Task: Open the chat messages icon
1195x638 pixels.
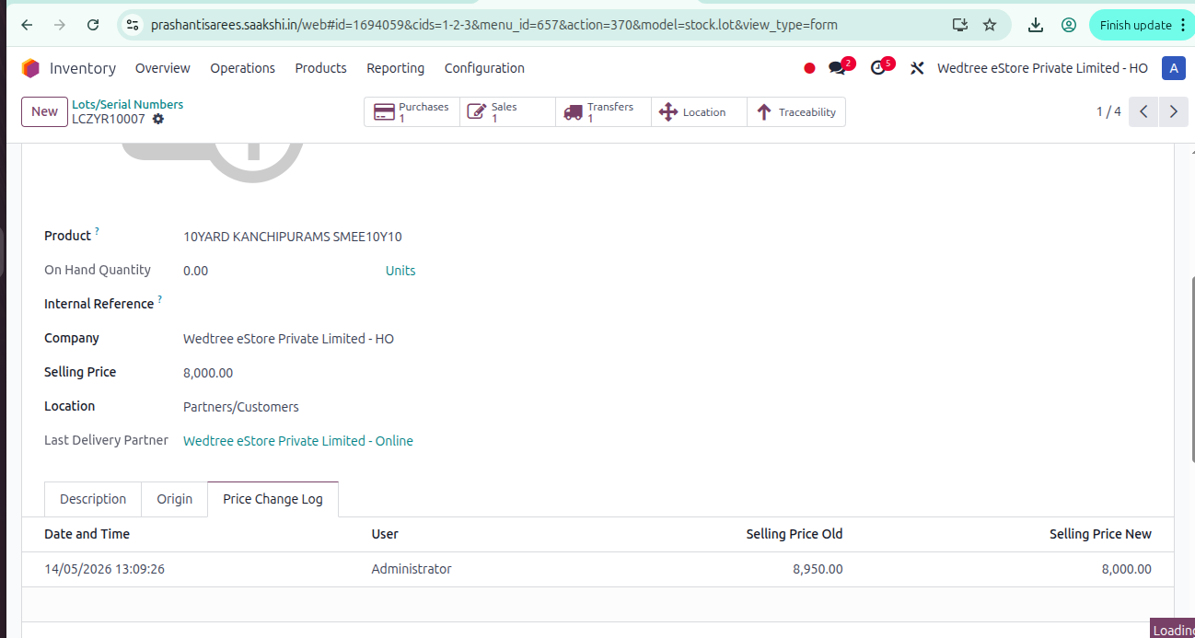Action: [x=837, y=68]
